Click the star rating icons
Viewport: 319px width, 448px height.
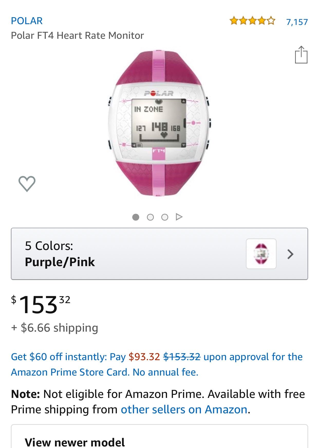coord(252,21)
